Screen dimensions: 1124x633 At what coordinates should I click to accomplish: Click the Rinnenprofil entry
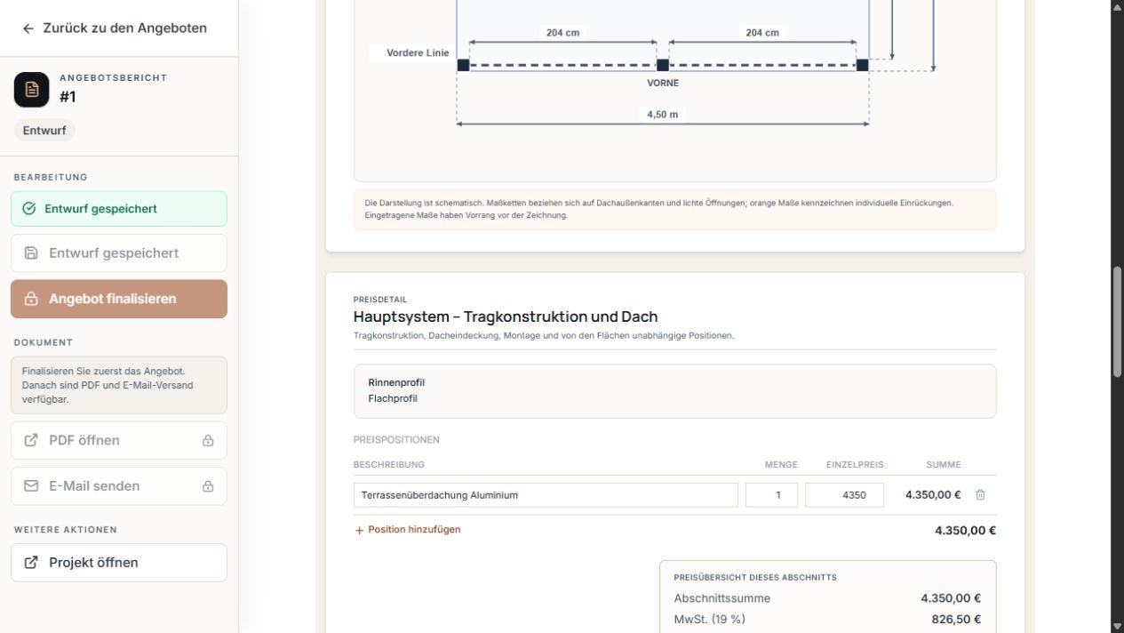point(396,383)
